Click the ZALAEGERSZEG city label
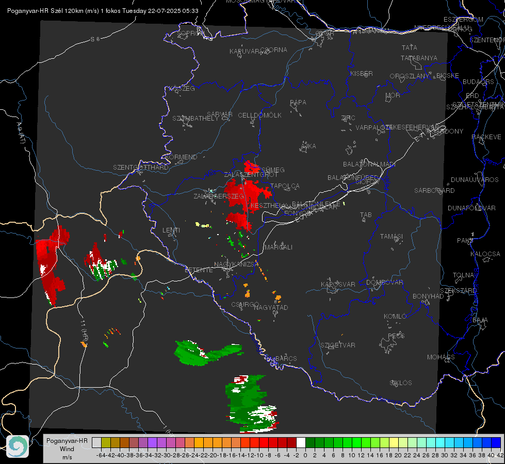 click(x=219, y=196)
